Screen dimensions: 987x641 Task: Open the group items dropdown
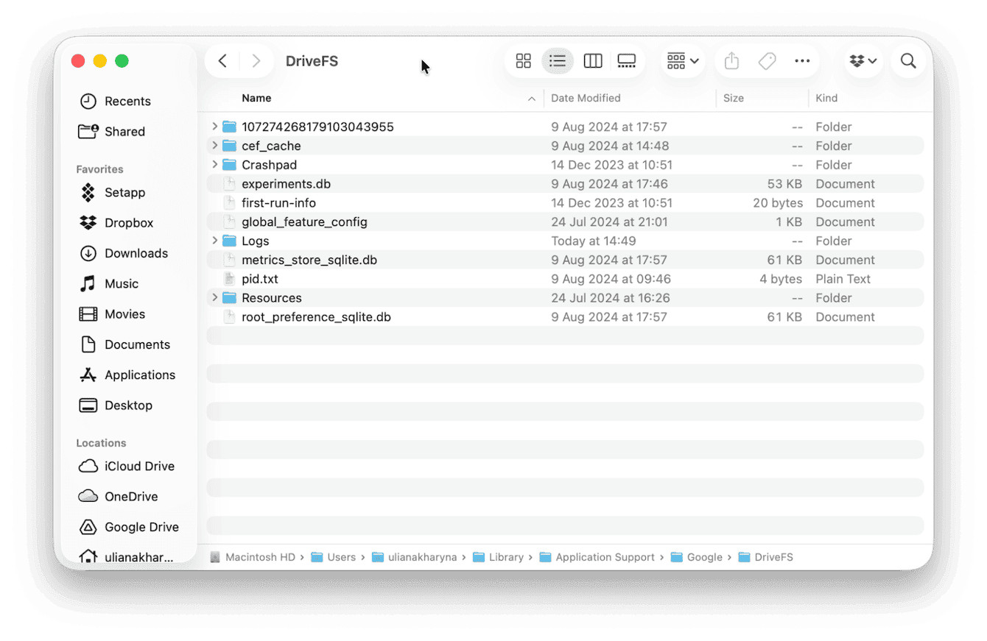pyautogui.click(x=681, y=60)
